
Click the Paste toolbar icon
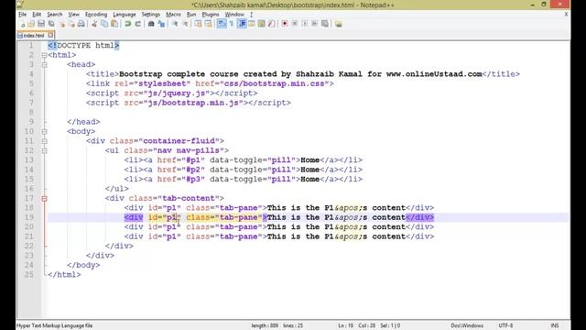click(x=114, y=24)
